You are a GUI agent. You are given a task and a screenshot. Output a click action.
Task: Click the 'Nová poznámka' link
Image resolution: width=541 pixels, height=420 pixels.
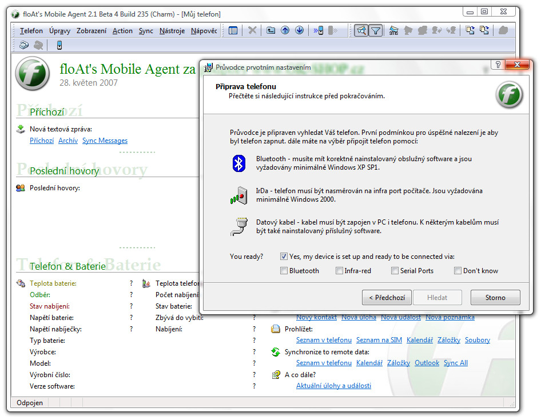[450, 317]
